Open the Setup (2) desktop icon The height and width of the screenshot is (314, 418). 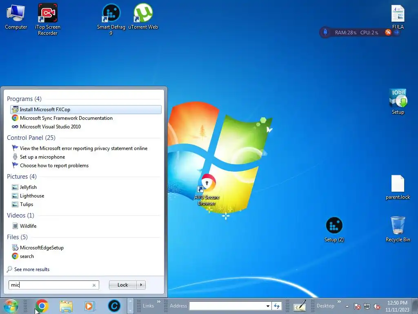coord(334,229)
